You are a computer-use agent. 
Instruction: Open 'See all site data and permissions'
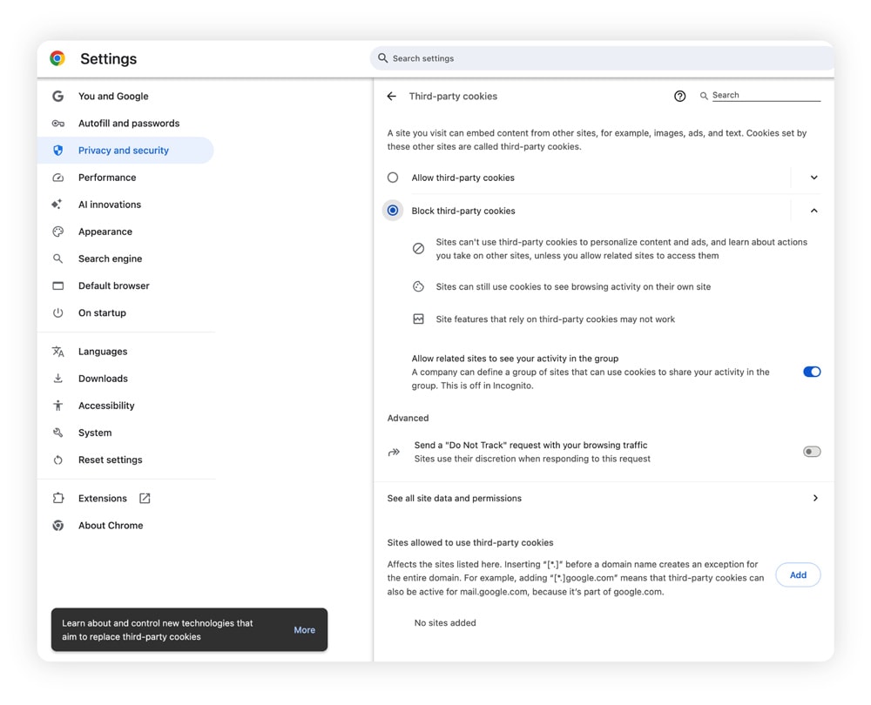click(601, 498)
